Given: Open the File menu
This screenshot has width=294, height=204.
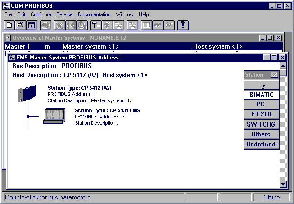Looking at the screenshot, I should tap(8, 14).
